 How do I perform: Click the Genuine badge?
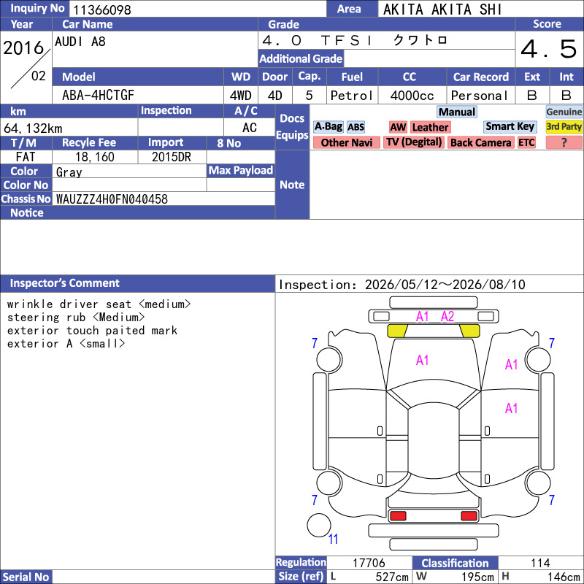564,112
